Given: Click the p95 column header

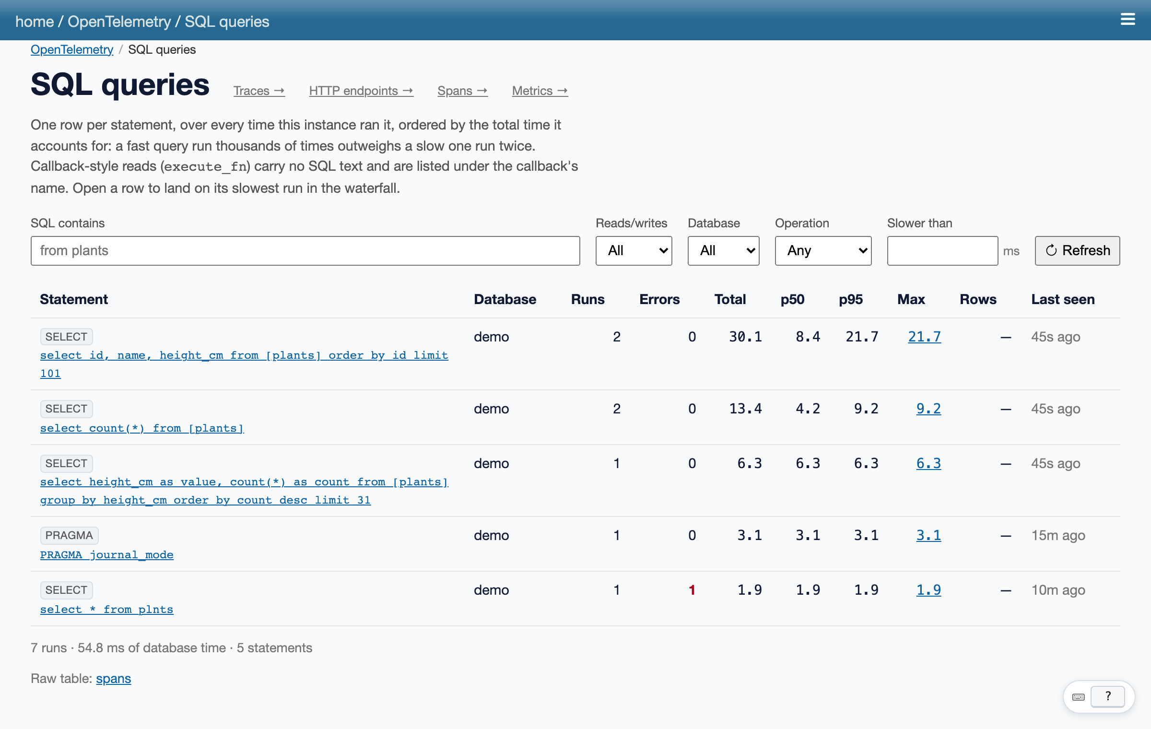Looking at the screenshot, I should pyautogui.click(x=851, y=299).
